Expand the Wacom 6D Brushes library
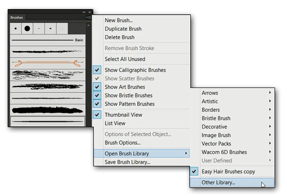The height and width of the screenshot is (196, 287). (x=232, y=152)
